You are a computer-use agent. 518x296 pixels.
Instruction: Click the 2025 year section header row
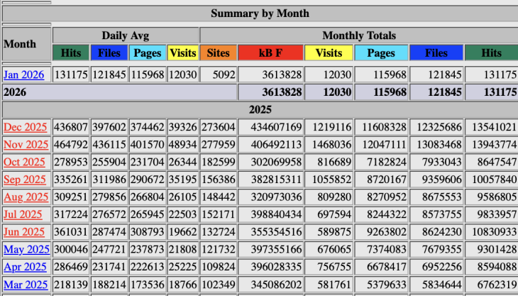[260, 110]
